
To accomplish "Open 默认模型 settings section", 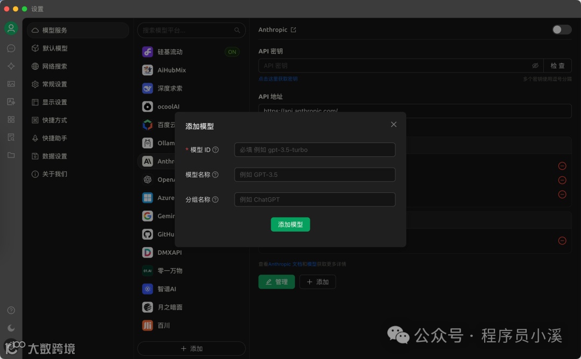I will [78, 48].
